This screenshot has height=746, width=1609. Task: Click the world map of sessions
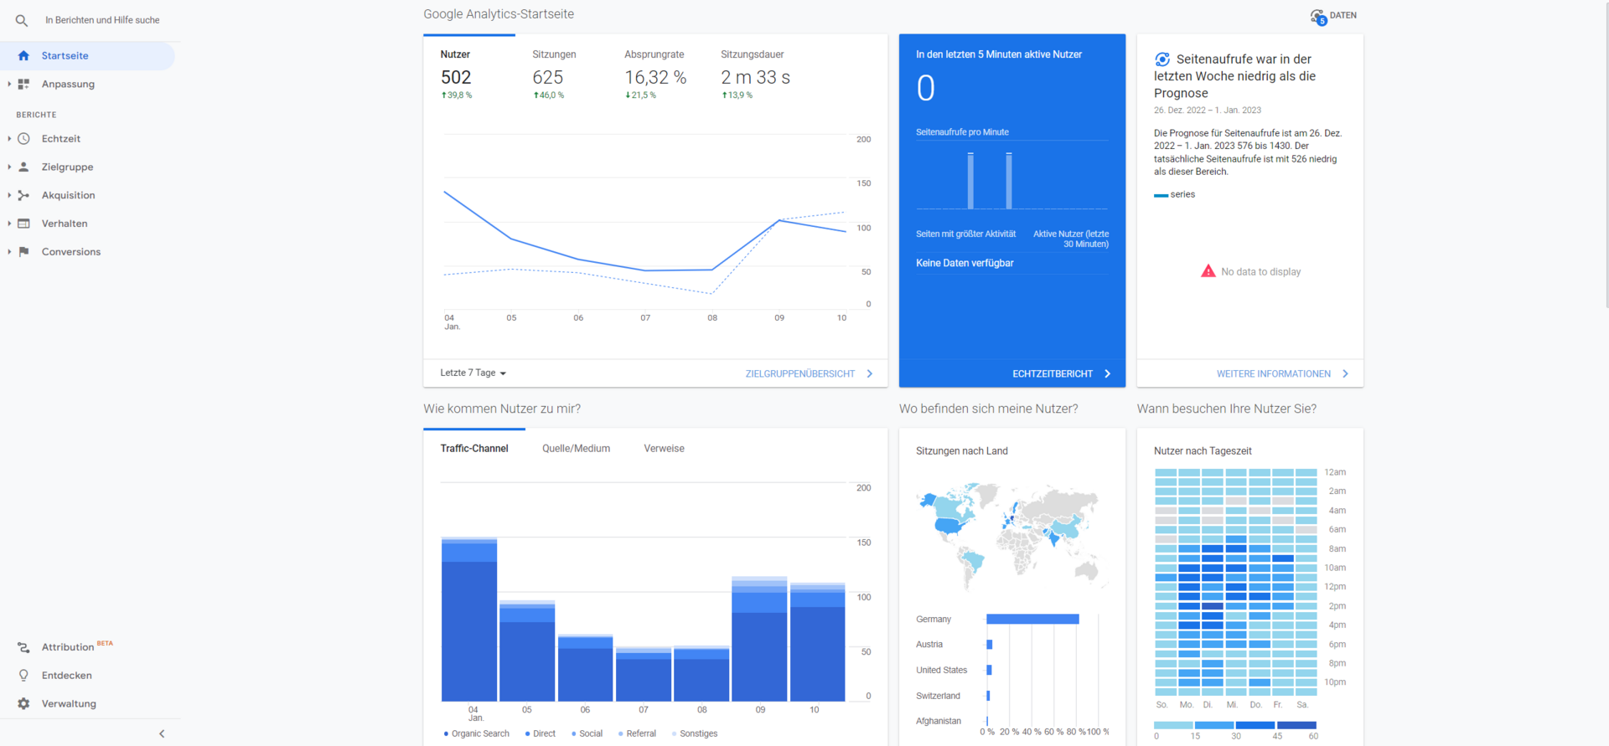(1011, 536)
